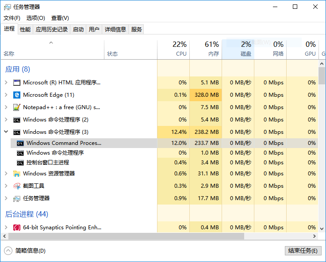Expand the Notepad++ process row
Screen dimensions: 326x262
point(6,107)
